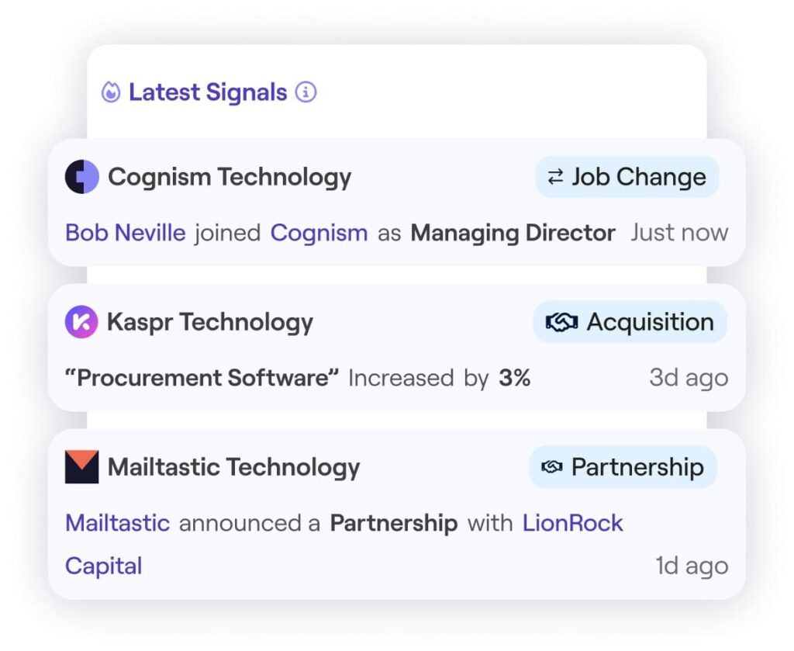The width and height of the screenshot is (794, 651).
Task: Visit the LionRock Capital link
Action: pos(572,523)
